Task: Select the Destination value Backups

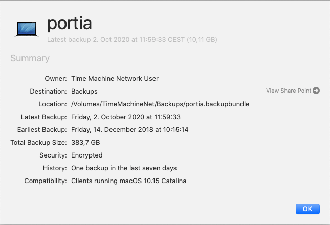Action: click(84, 91)
